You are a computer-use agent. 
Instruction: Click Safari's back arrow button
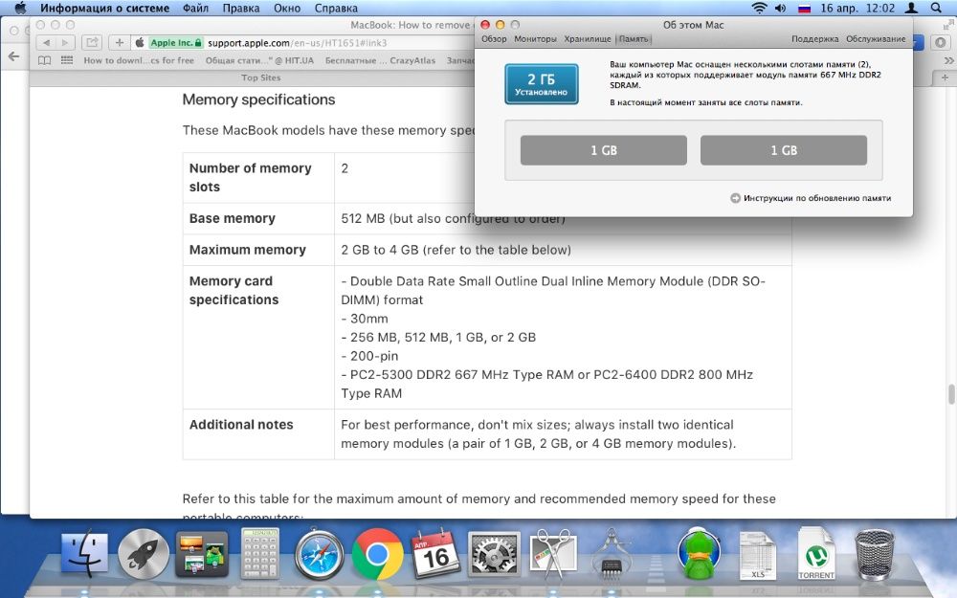[46, 43]
